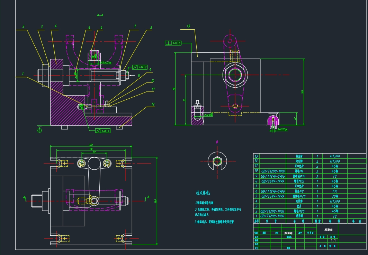Click the parallelism tolerance frame 0.06 C
The height and width of the screenshot is (255, 368).
103,131
